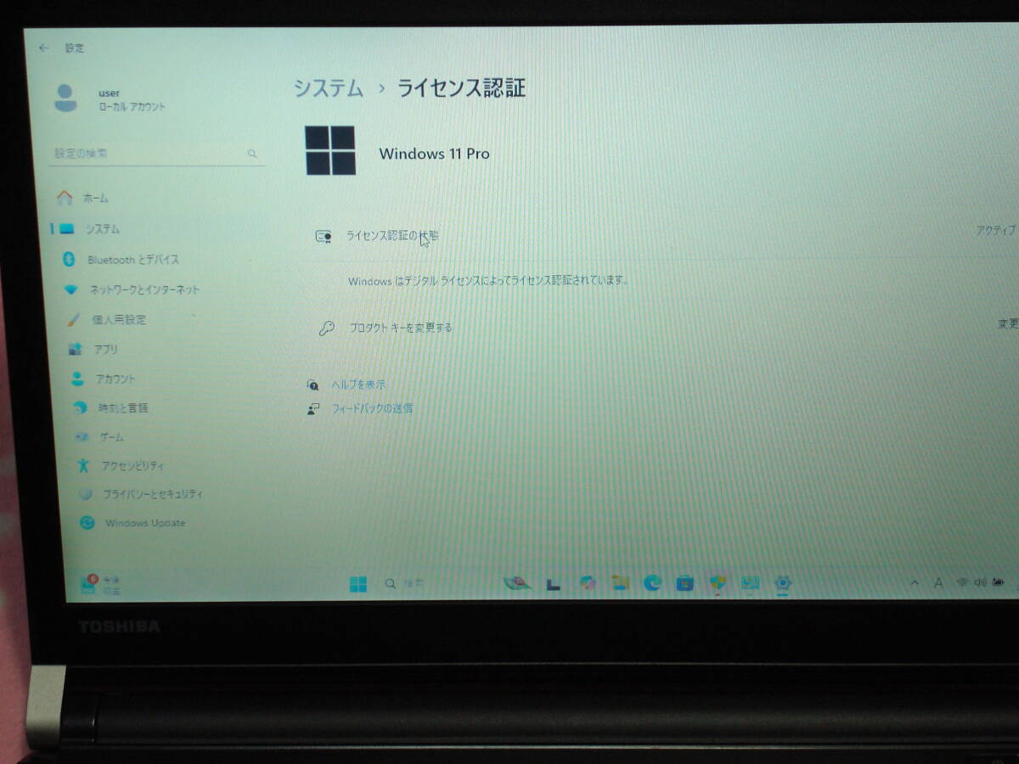Select the digital license activation message
Screen dimensions: 1019x764
[x=488, y=280]
